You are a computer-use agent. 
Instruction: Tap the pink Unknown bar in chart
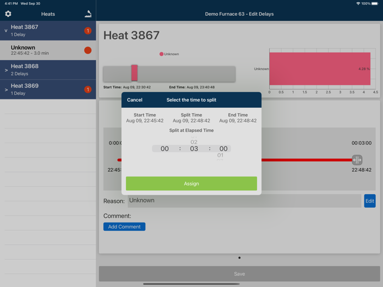[320, 69]
